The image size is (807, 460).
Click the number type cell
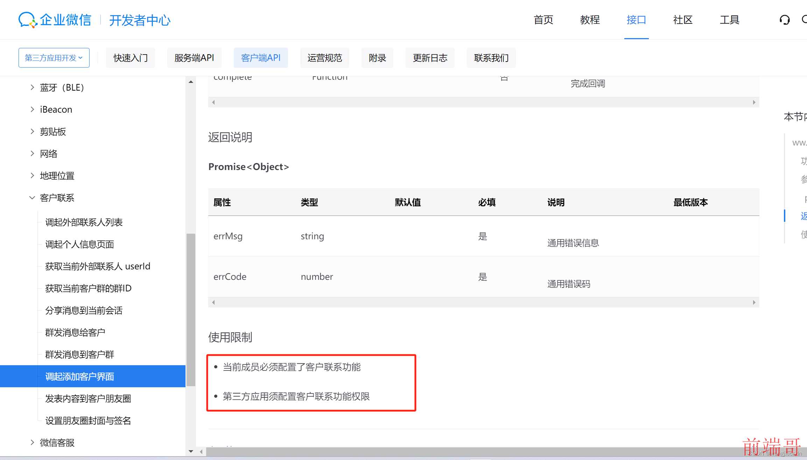tap(317, 277)
